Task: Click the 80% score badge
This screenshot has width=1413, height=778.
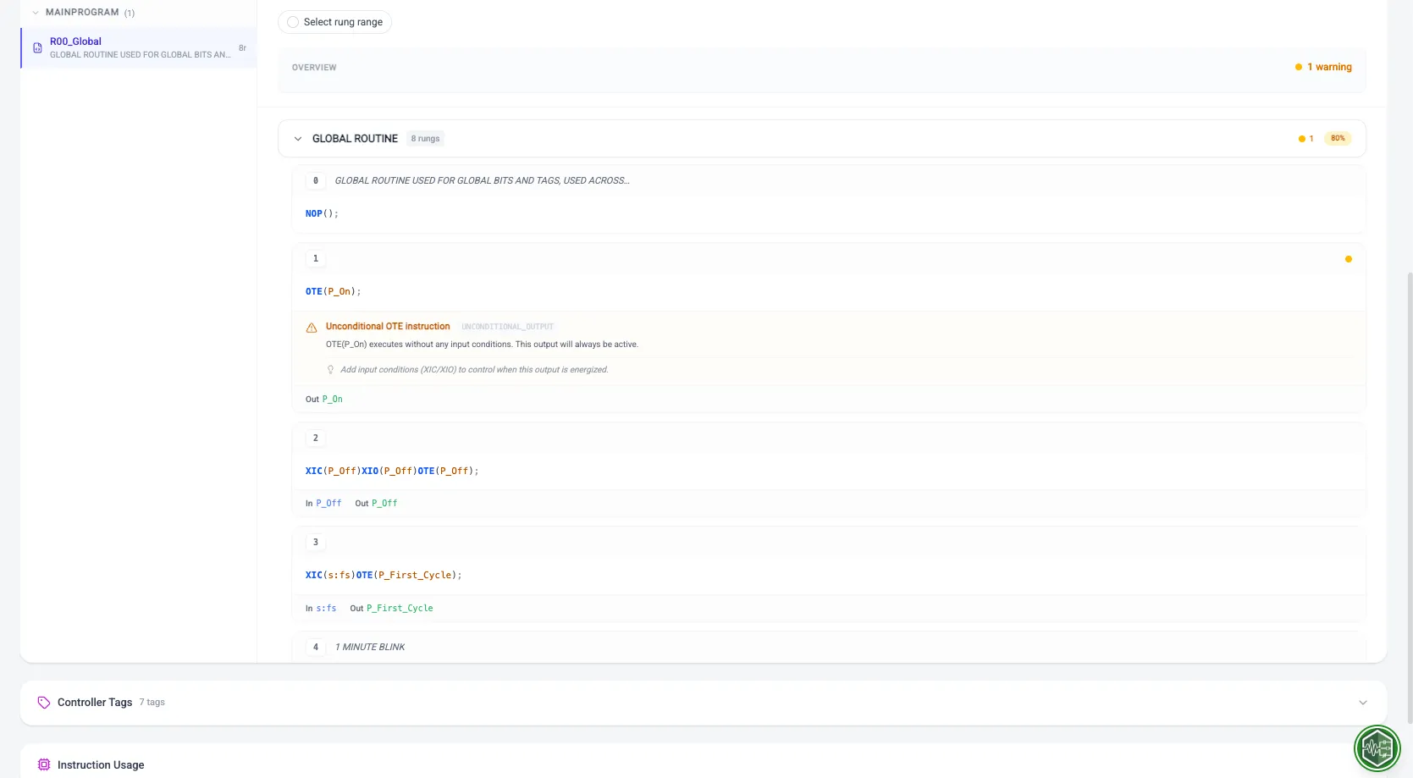Action: [x=1338, y=139]
